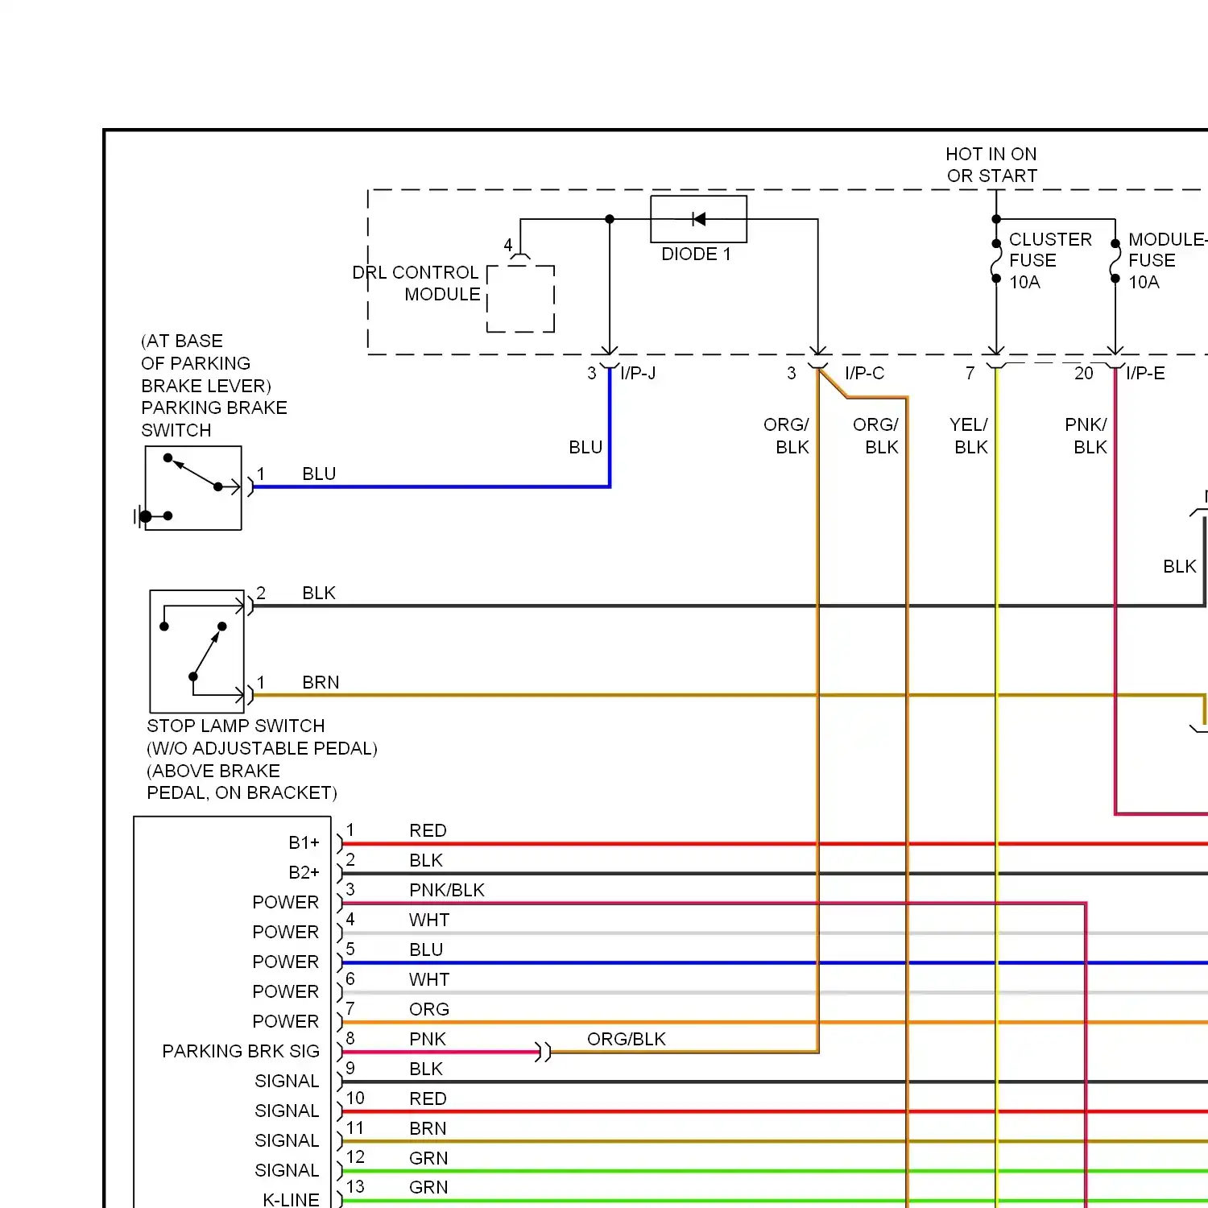Click the 'BLU' label beside the I/P-J vertical wire

click(585, 447)
